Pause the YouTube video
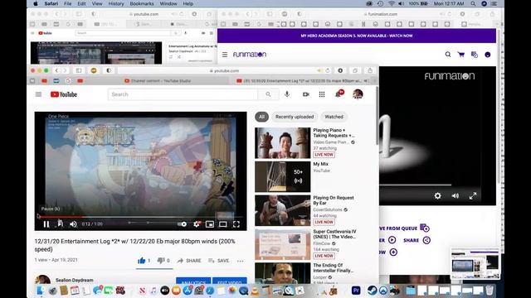This screenshot has width=531, height=298. coord(46,224)
